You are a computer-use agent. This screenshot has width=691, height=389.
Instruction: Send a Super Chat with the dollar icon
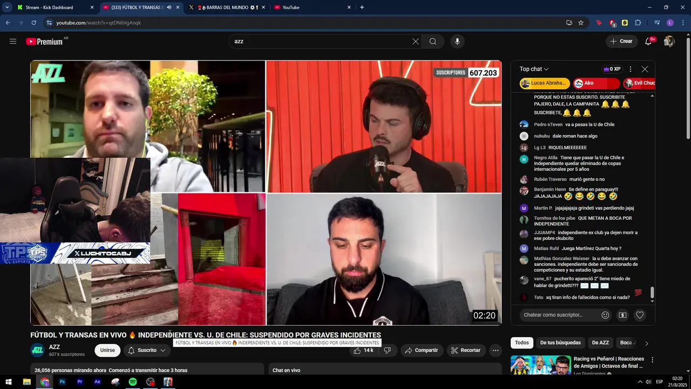point(622,315)
